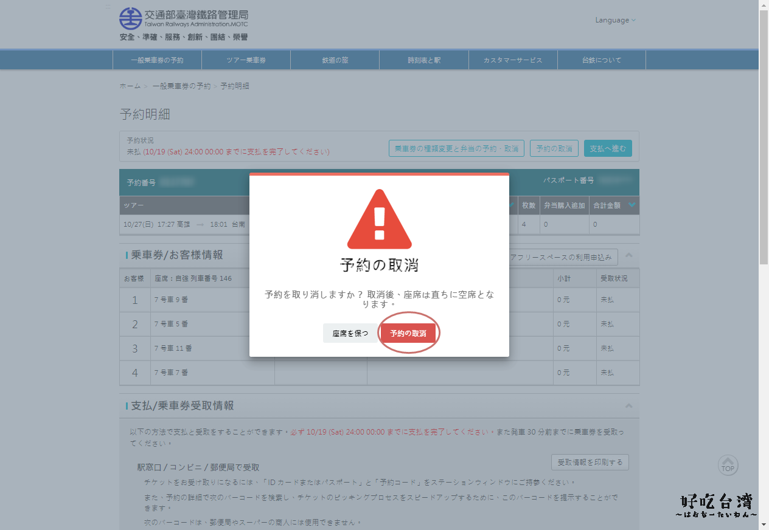Open the 台鉄について menu

pyautogui.click(x=601, y=60)
